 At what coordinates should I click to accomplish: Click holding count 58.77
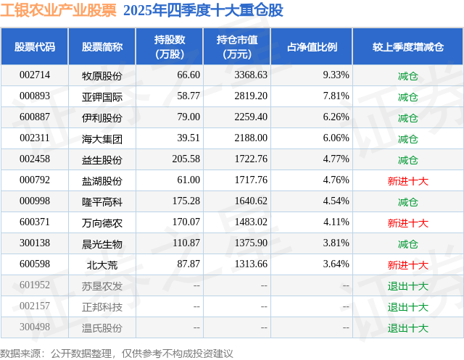188,96
